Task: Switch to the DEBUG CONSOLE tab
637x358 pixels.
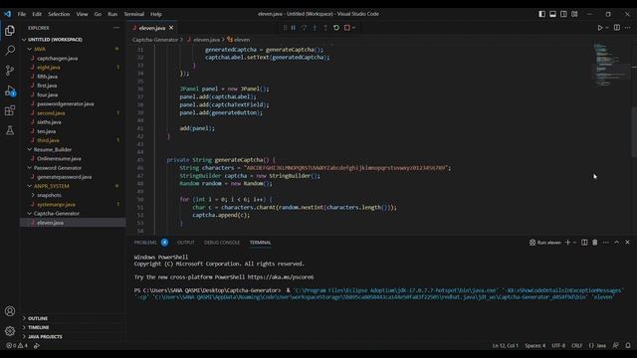Action: [222, 243]
